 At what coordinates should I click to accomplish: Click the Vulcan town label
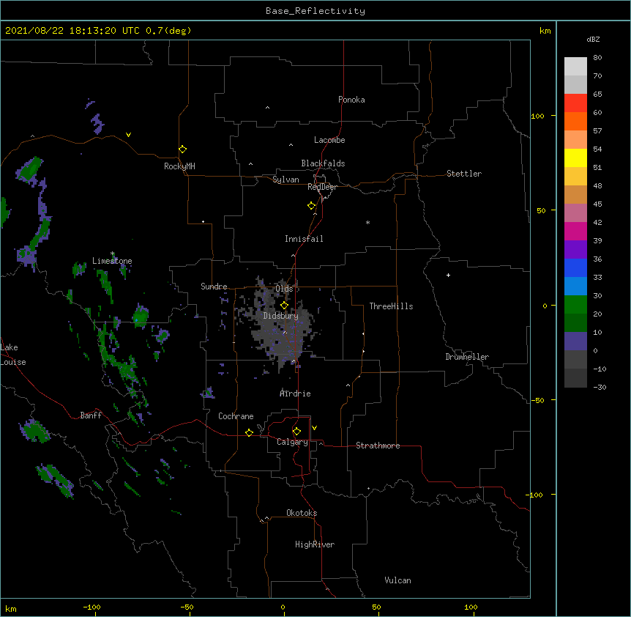click(397, 580)
